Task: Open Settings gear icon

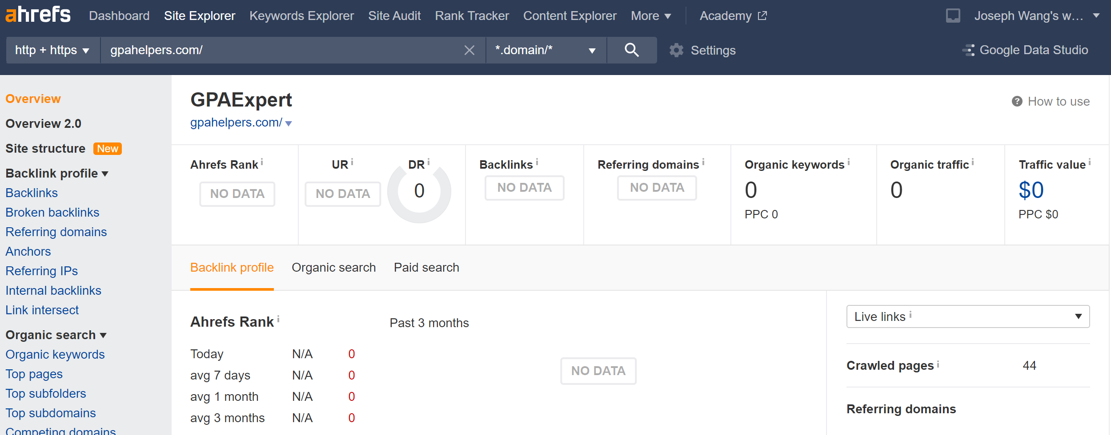Action: 677,50
